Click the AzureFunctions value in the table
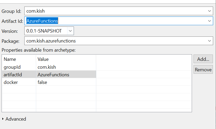Viewport: 216px width, 129px height. coord(53,75)
